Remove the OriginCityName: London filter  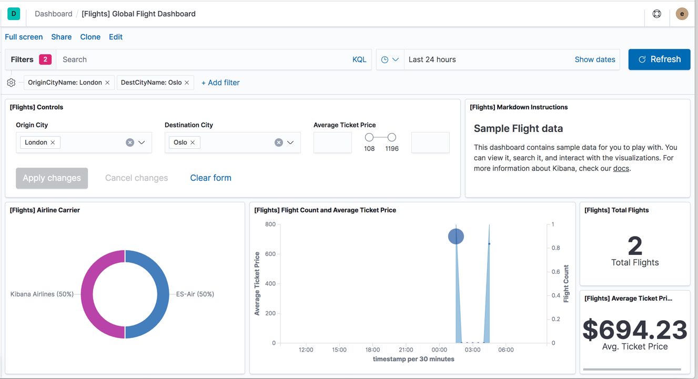pyautogui.click(x=108, y=83)
